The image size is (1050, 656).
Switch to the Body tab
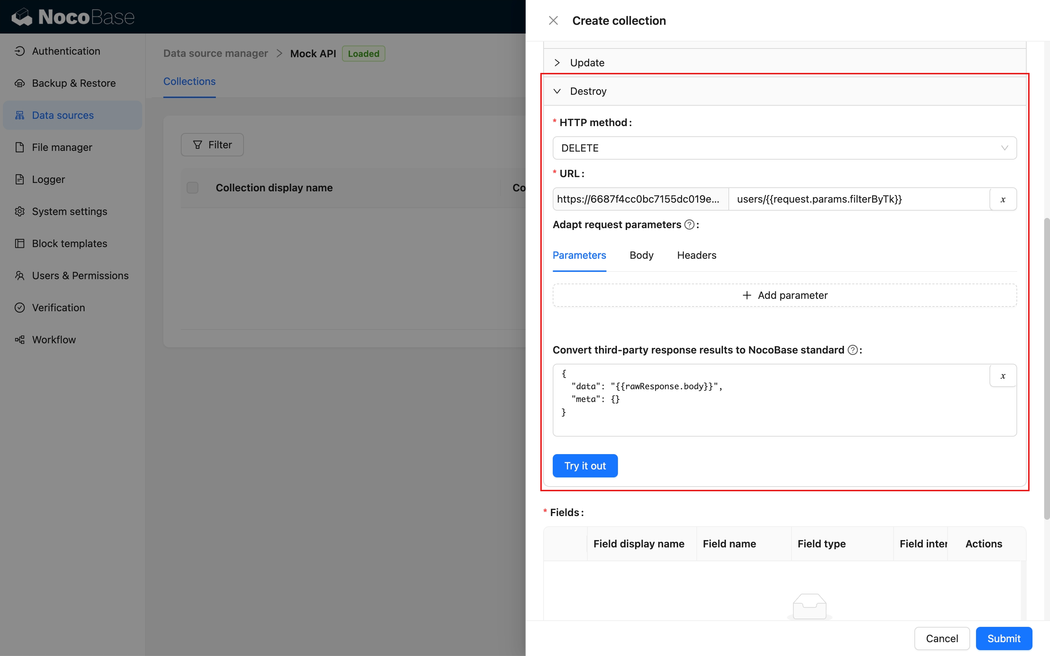coord(641,255)
